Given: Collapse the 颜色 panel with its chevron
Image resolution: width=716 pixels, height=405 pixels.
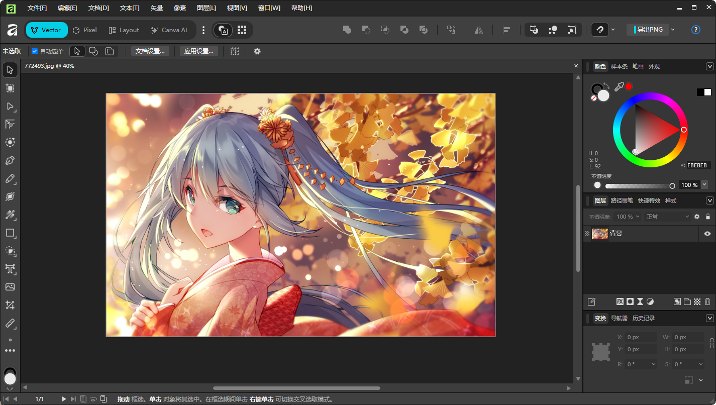Looking at the screenshot, I should (x=709, y=66).
